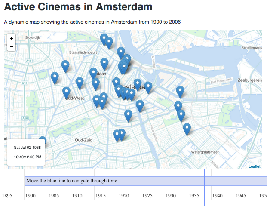The height and width of the screenshot is (206, 267).
Task: Click the blue time line on the timeline
Action: point(205,188)
